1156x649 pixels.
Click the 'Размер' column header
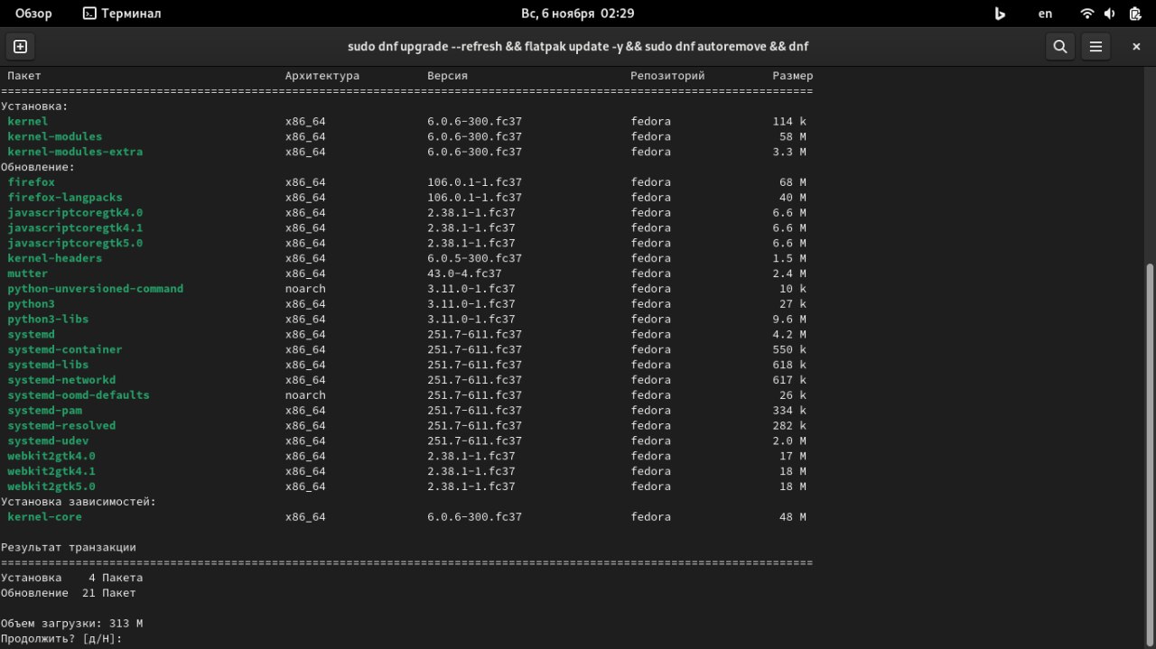pos(793,76)
